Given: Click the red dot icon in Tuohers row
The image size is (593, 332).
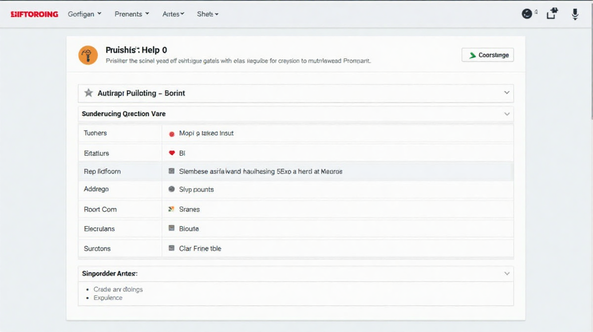Looking at the screenshot, I should pos(171,133).
